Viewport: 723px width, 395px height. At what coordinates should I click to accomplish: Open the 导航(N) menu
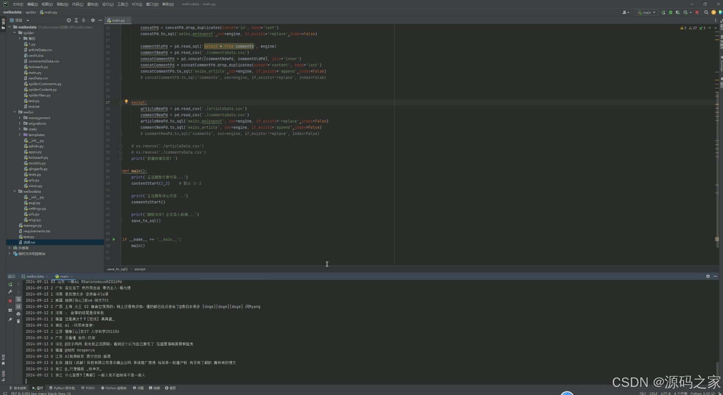pos(62,4)
